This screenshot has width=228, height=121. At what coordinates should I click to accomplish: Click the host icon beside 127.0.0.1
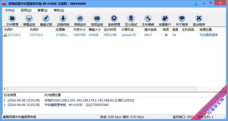tap(5, 35)
